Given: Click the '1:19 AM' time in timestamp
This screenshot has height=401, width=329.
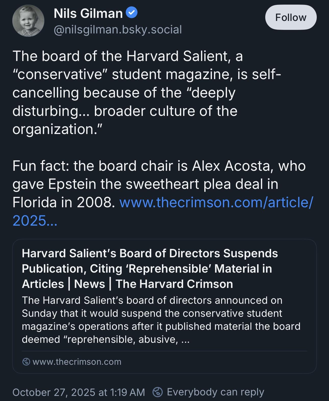Looking at the screenshot, I should click(x=128, y=392).
